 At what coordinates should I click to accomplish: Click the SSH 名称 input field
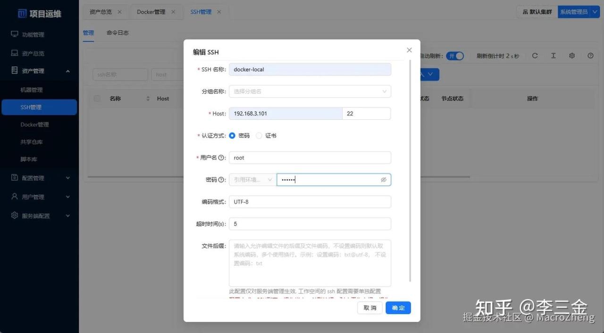click(x=310, y=69)
